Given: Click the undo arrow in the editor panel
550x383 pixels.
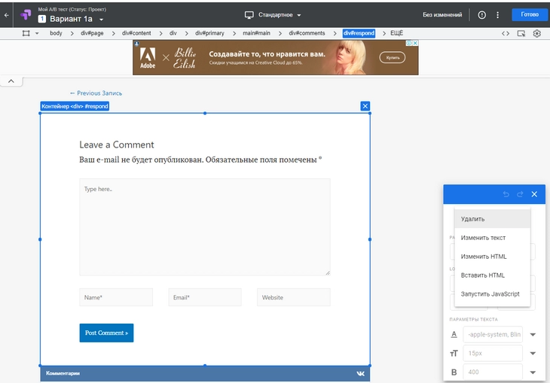Looking at the screenshot, I should tap(506, 194).
